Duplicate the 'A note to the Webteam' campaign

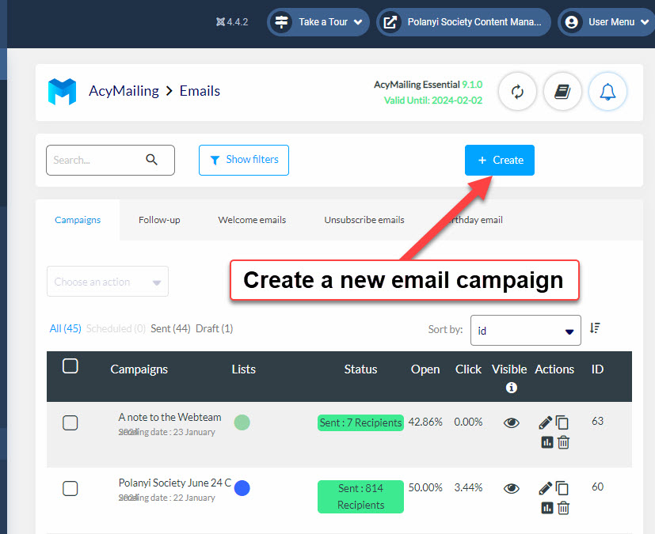point(562,422)
